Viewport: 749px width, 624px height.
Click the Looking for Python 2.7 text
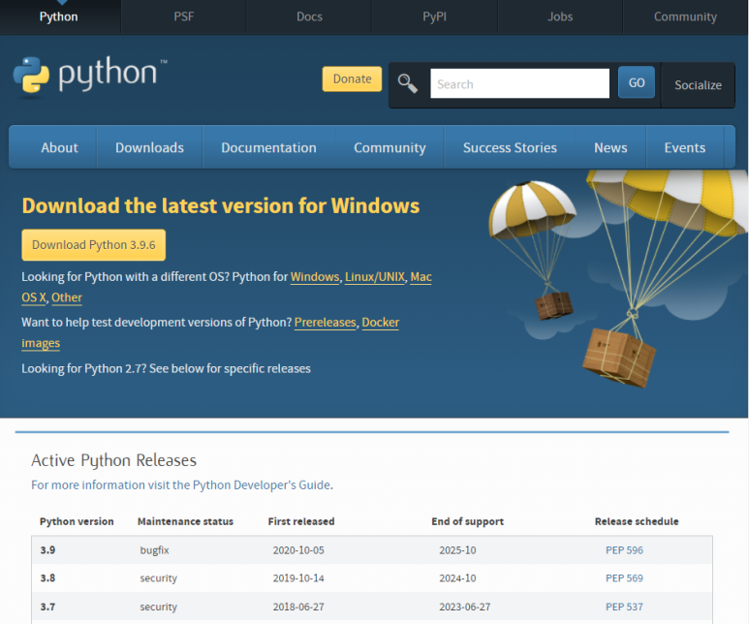(x=166, y=369)
